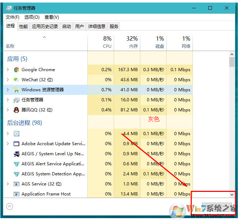Collapse details with the bottom-left circular arrow
Image resolution: width=240 pixels, height=221 pixels.
coord(10,206)
